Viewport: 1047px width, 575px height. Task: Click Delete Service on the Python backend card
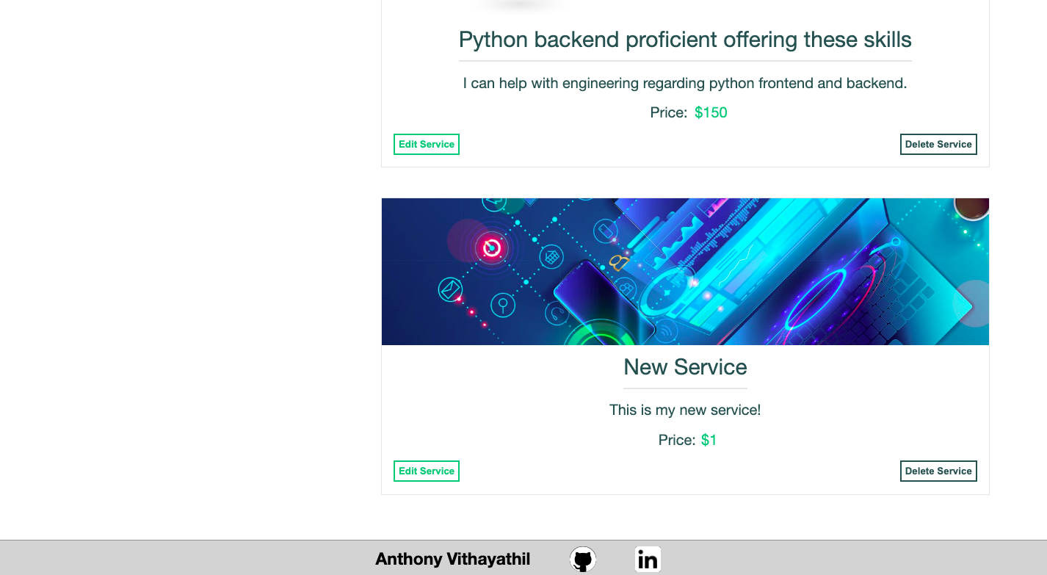(938, 144)
